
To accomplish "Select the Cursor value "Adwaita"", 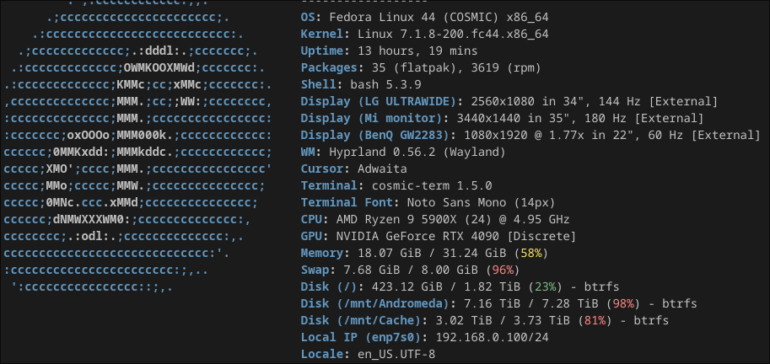I will pyautogui.click(x=382, y=169).
